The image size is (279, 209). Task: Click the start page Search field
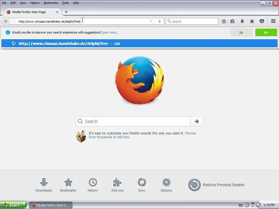point(133,121)
